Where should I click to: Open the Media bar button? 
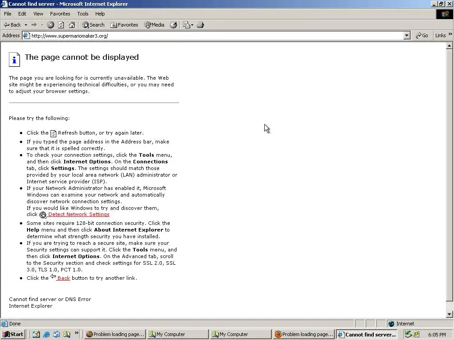tap(154, 25)
